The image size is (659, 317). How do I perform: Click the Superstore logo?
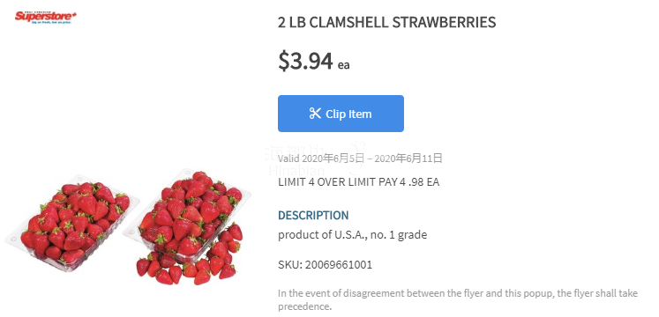tap(46, 17)
